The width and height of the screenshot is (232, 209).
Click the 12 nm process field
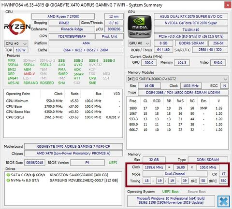coord(114,16)
